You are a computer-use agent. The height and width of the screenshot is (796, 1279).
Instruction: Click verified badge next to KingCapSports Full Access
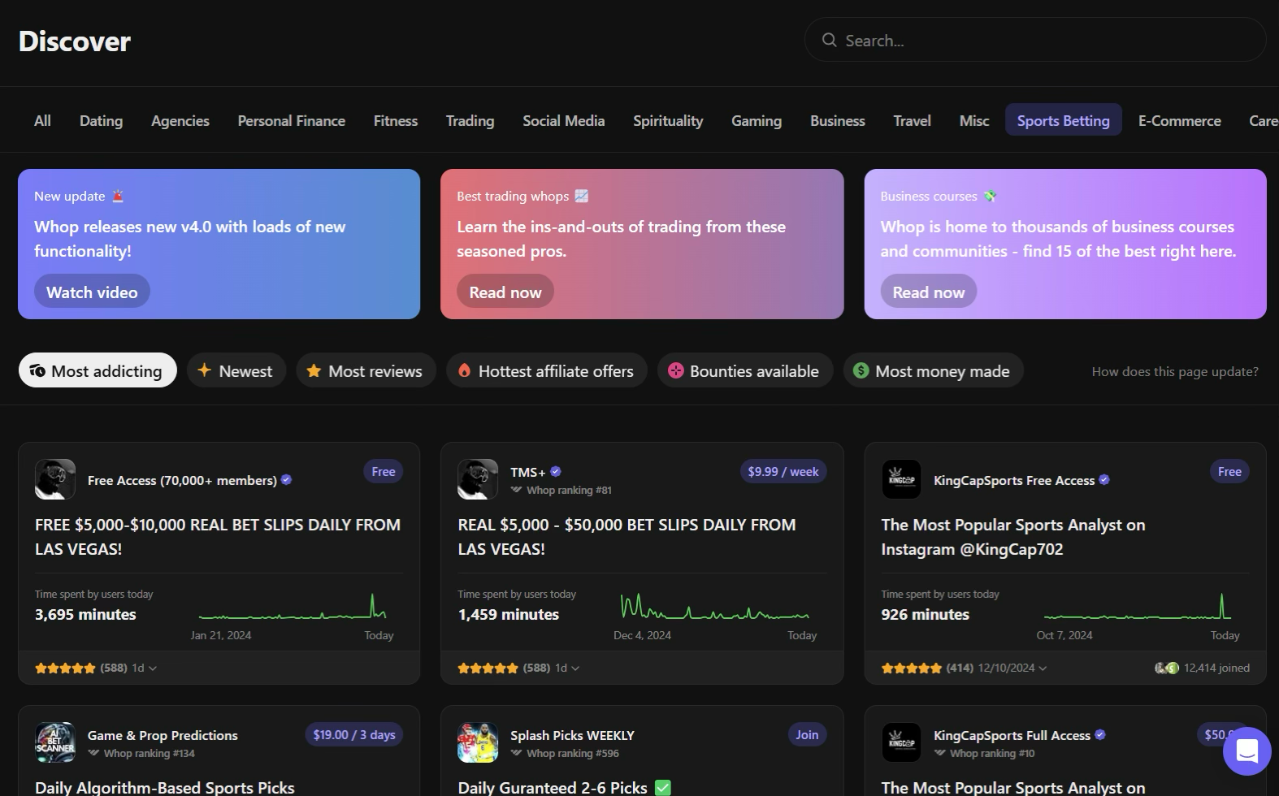1100,735
